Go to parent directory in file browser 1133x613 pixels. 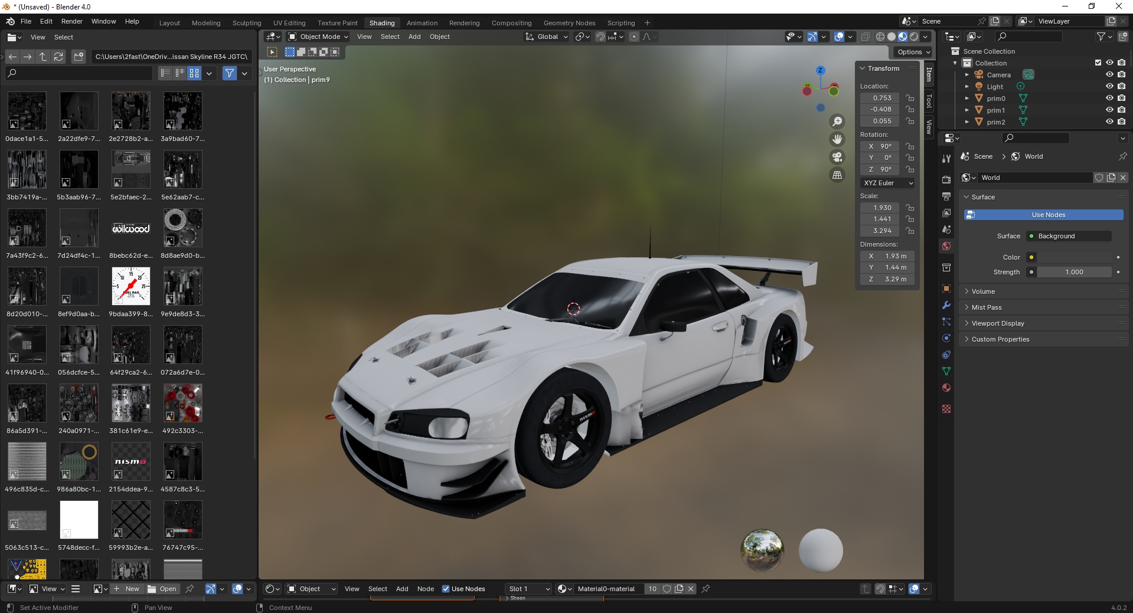[43, 57]
